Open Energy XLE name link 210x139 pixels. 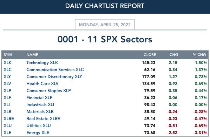point(38,133)
